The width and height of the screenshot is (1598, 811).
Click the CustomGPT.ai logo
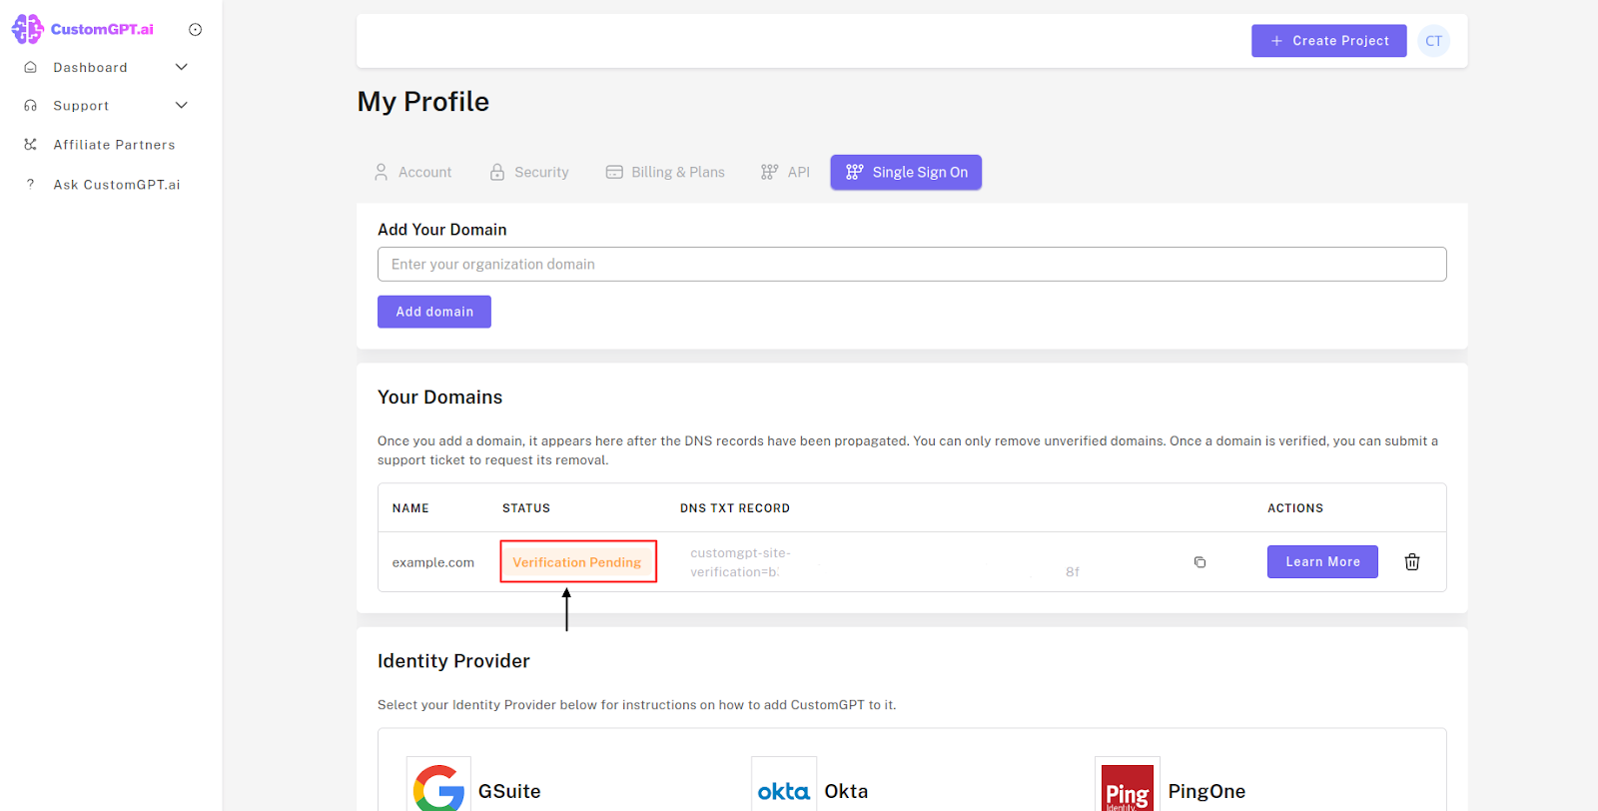click(83, 29)
